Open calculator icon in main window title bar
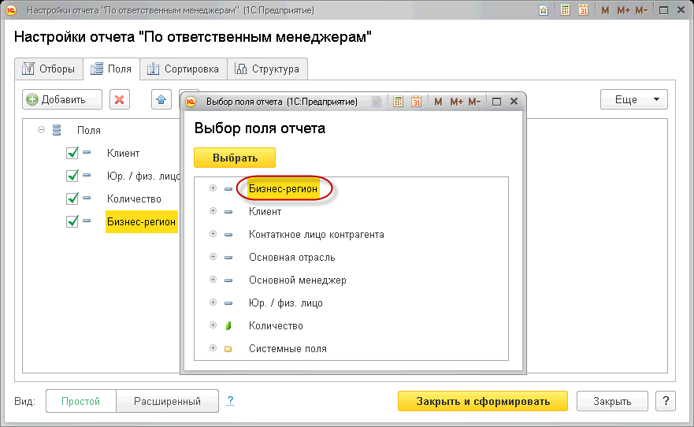The image size is (694, 427). [x=565, y=10]
